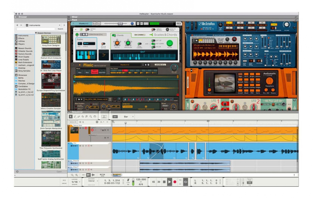This screenshot has width=313, height=198.
Task: Select the Mute tool in sequencer toolbar
Action: pyautogui.click(x=86, y=117)
